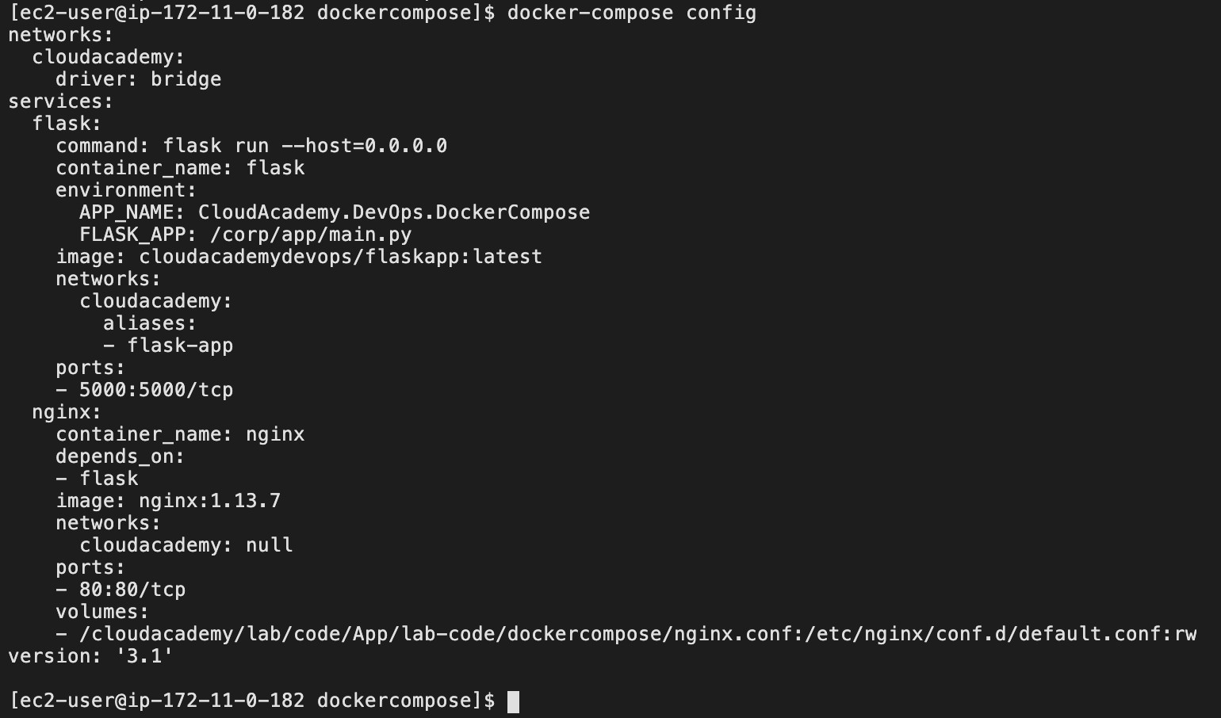Click the 'depends_on:' key

pos(120,456)
